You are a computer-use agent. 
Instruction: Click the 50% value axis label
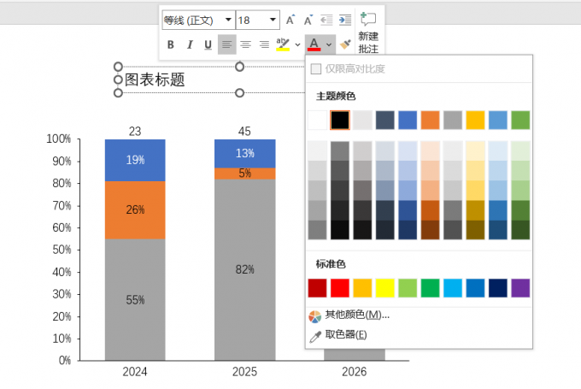click(62, 250)
